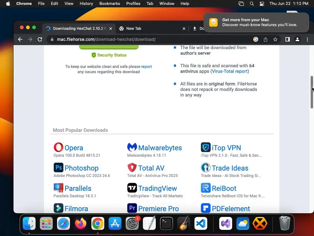
Task: Reload the page with the refresh icon
Action: point(40,39)
